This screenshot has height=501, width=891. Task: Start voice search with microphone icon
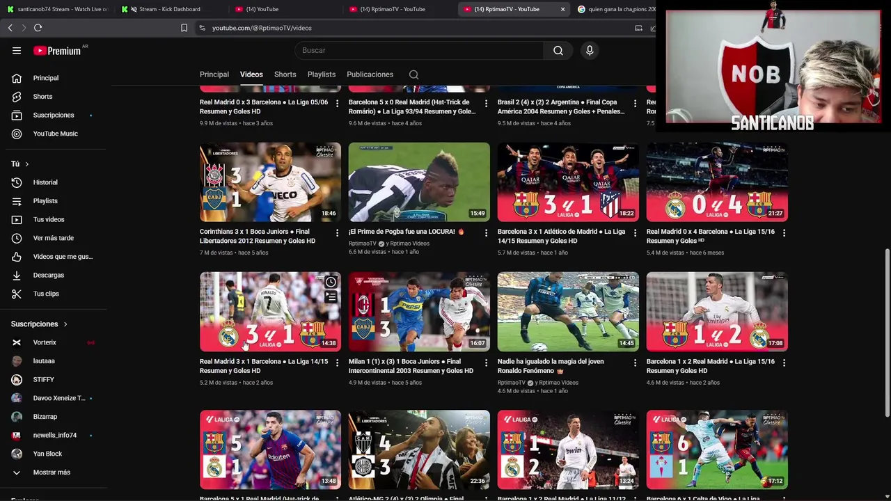pyautogui.click(x=590, y=50)
